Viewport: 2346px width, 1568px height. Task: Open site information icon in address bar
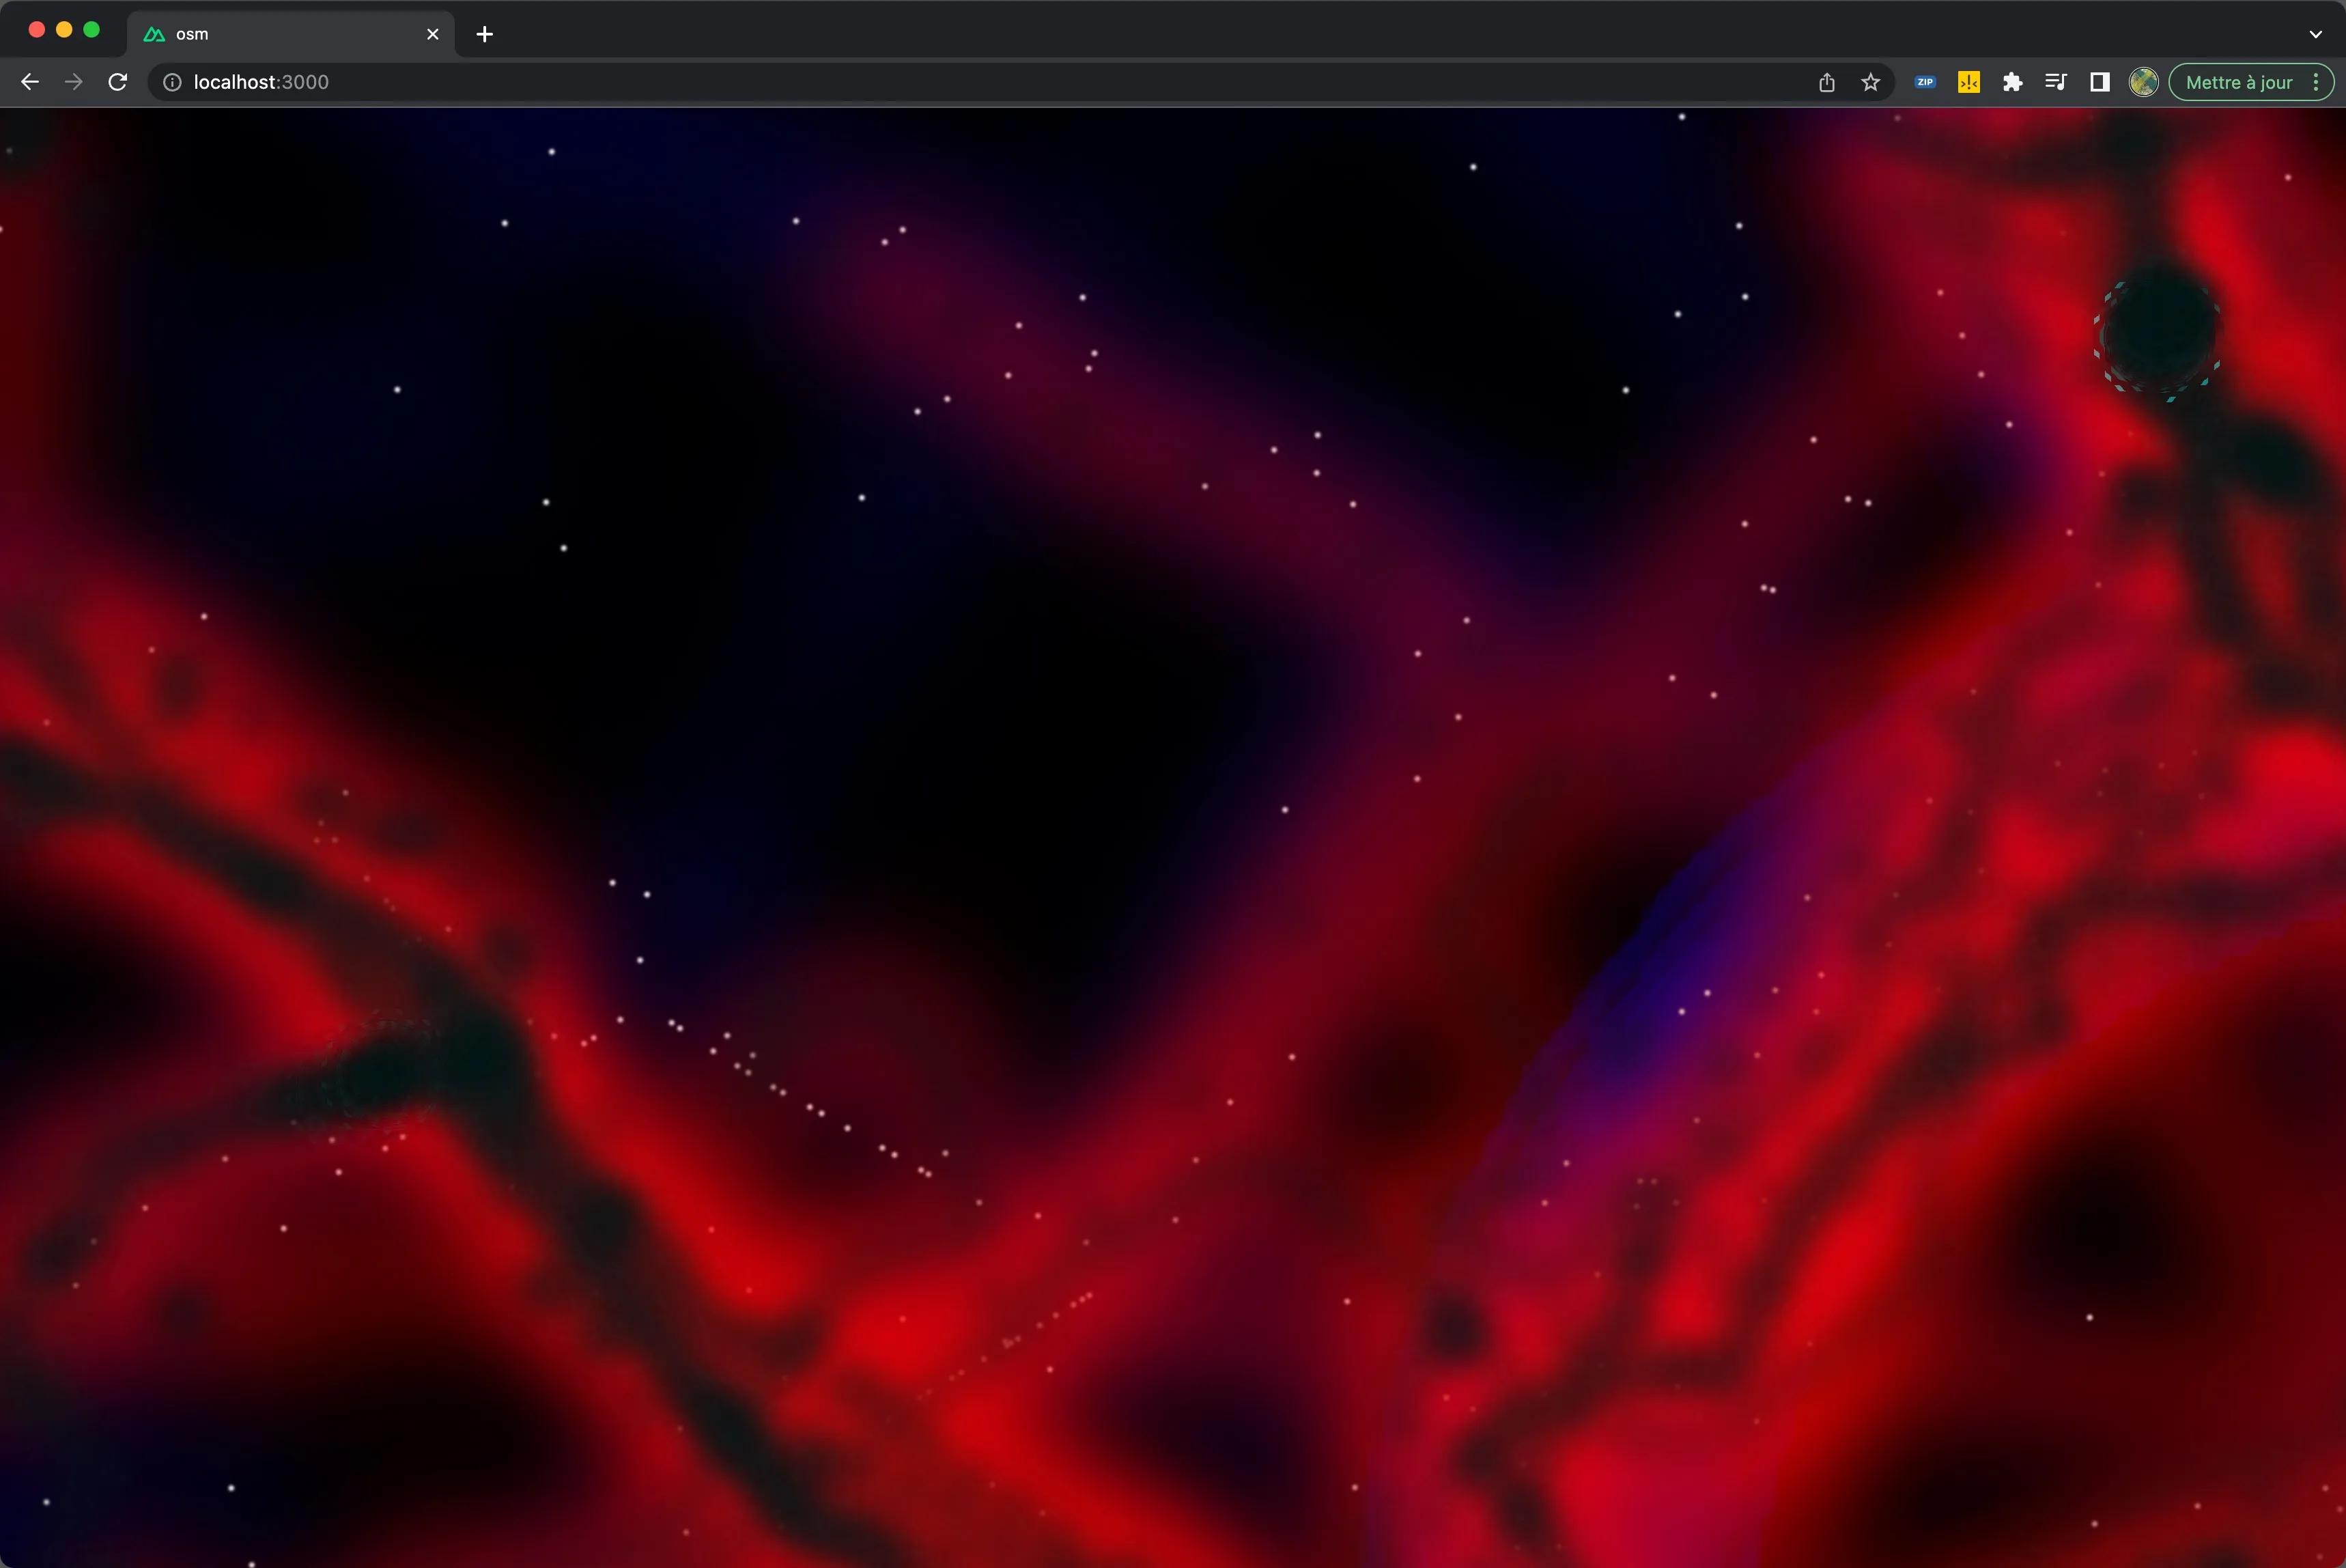click(172, 82)
